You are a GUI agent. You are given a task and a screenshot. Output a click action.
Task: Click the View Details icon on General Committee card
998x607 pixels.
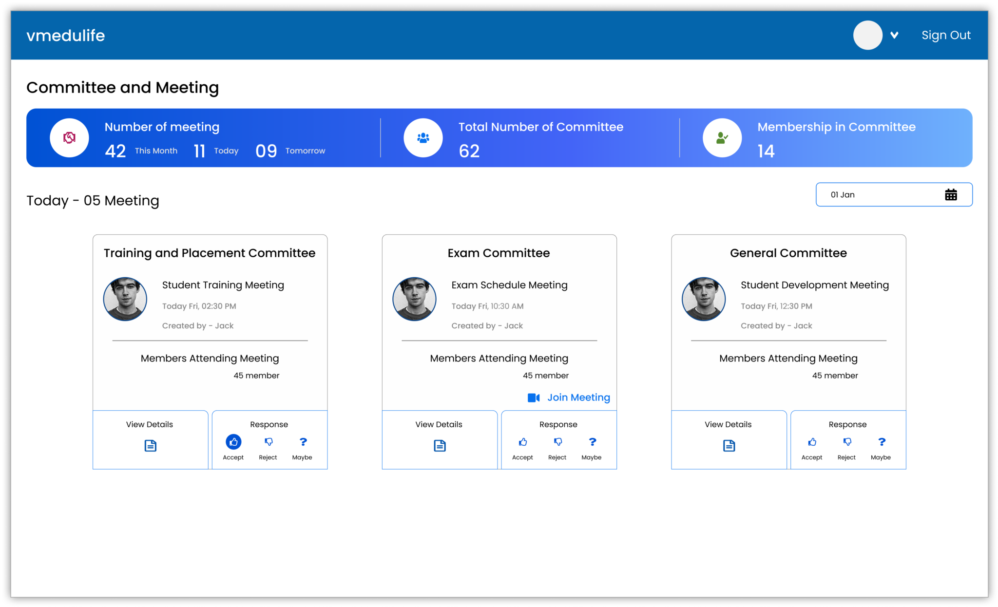click(729, 446)
